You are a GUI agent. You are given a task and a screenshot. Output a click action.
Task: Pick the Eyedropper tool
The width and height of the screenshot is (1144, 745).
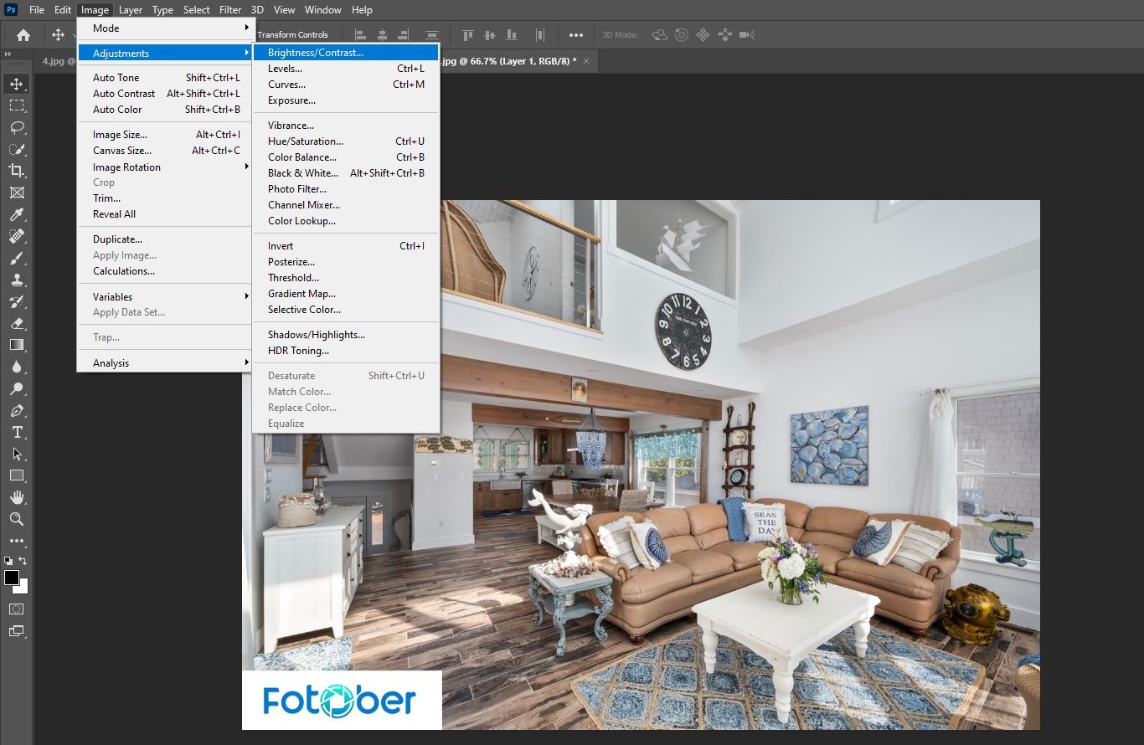click(16, 214)
